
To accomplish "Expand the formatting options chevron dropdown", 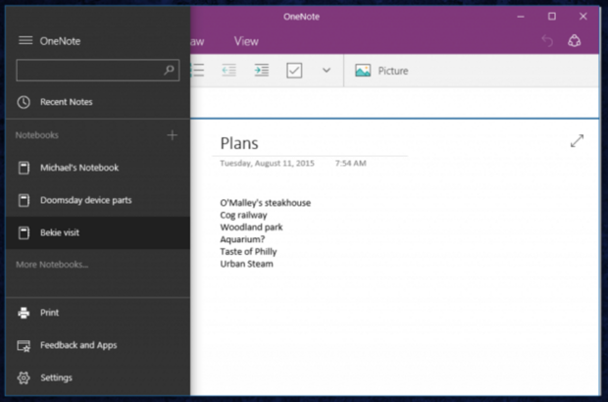I will (x=327, y=71).
